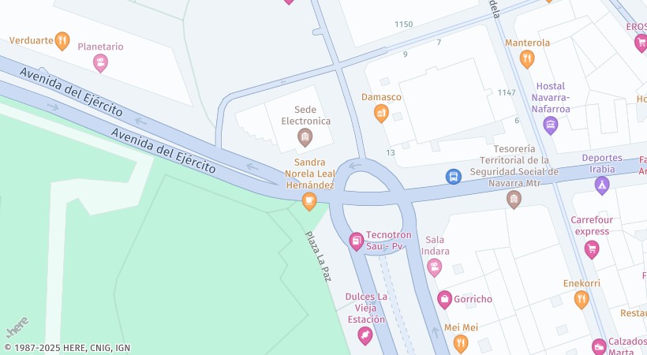Viewport: 647px width, 355px height.
Task: Click the Gorricho shopping bag marker
Action: [x=444, y=300]
